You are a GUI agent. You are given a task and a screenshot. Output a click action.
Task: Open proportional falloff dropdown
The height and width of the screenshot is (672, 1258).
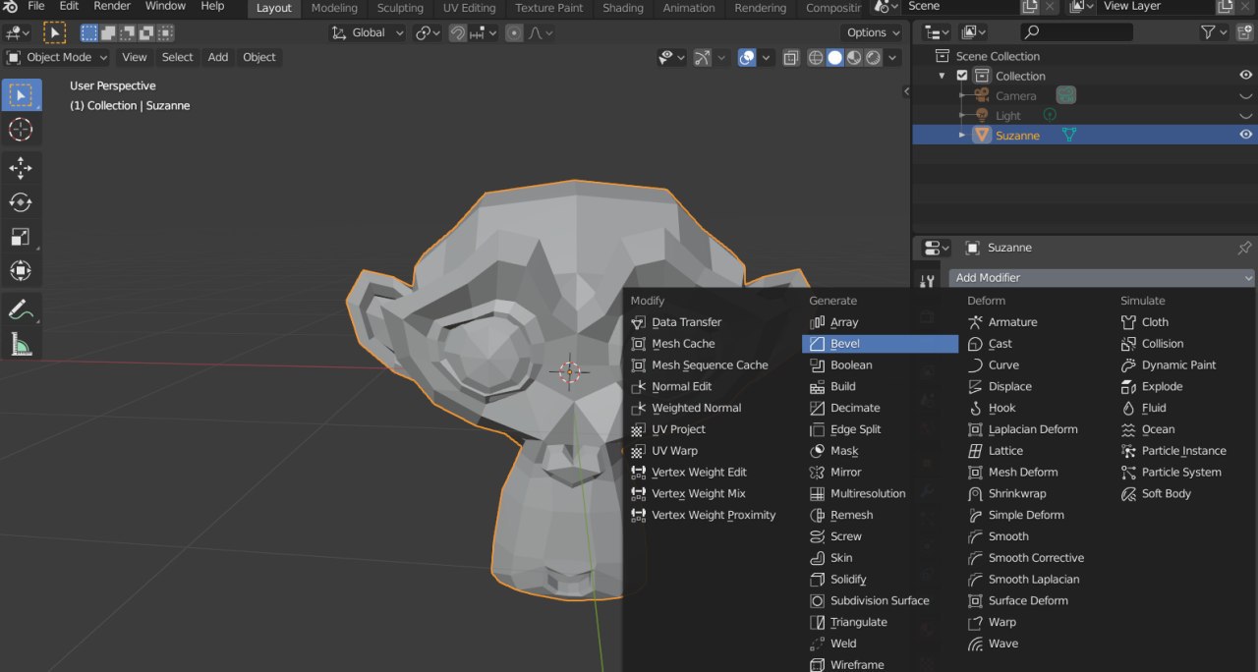(541, 32)
